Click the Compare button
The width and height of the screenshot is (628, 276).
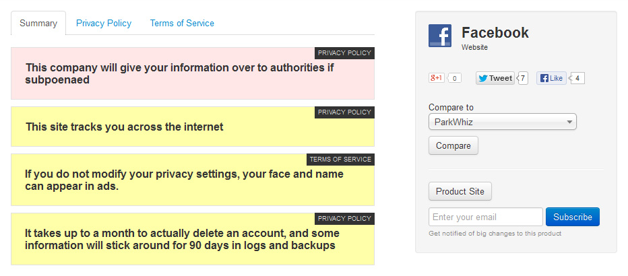coord(453,145)
